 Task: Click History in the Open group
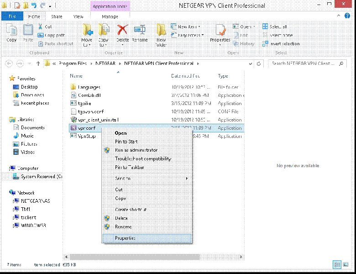(244, 44)
